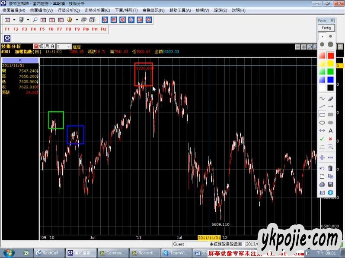Open the dropdown arrow beside first toolbar icon

coord(14,20)
